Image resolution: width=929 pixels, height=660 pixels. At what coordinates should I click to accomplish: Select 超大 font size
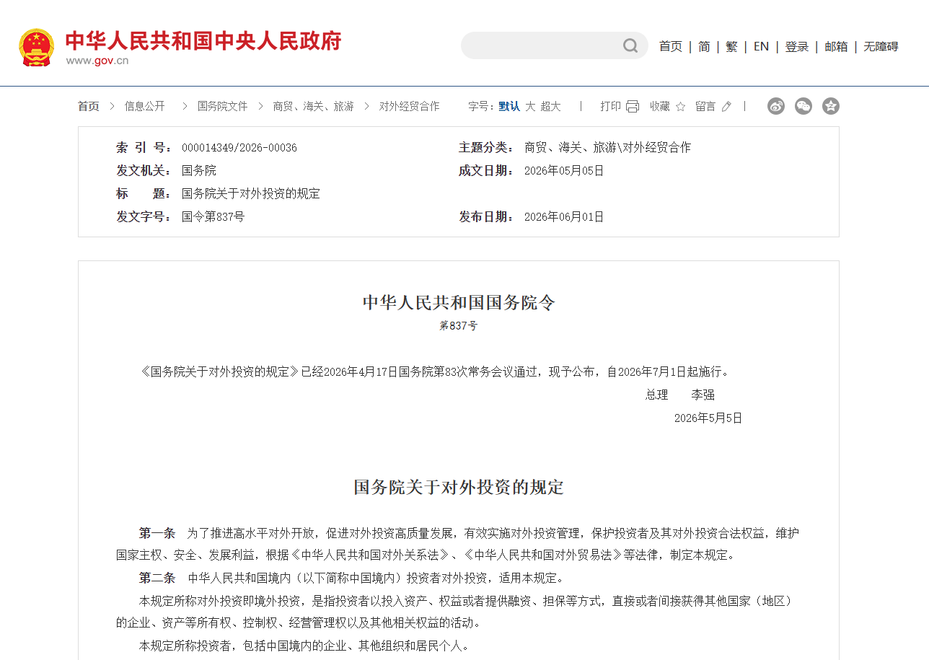tap(550, 106)
